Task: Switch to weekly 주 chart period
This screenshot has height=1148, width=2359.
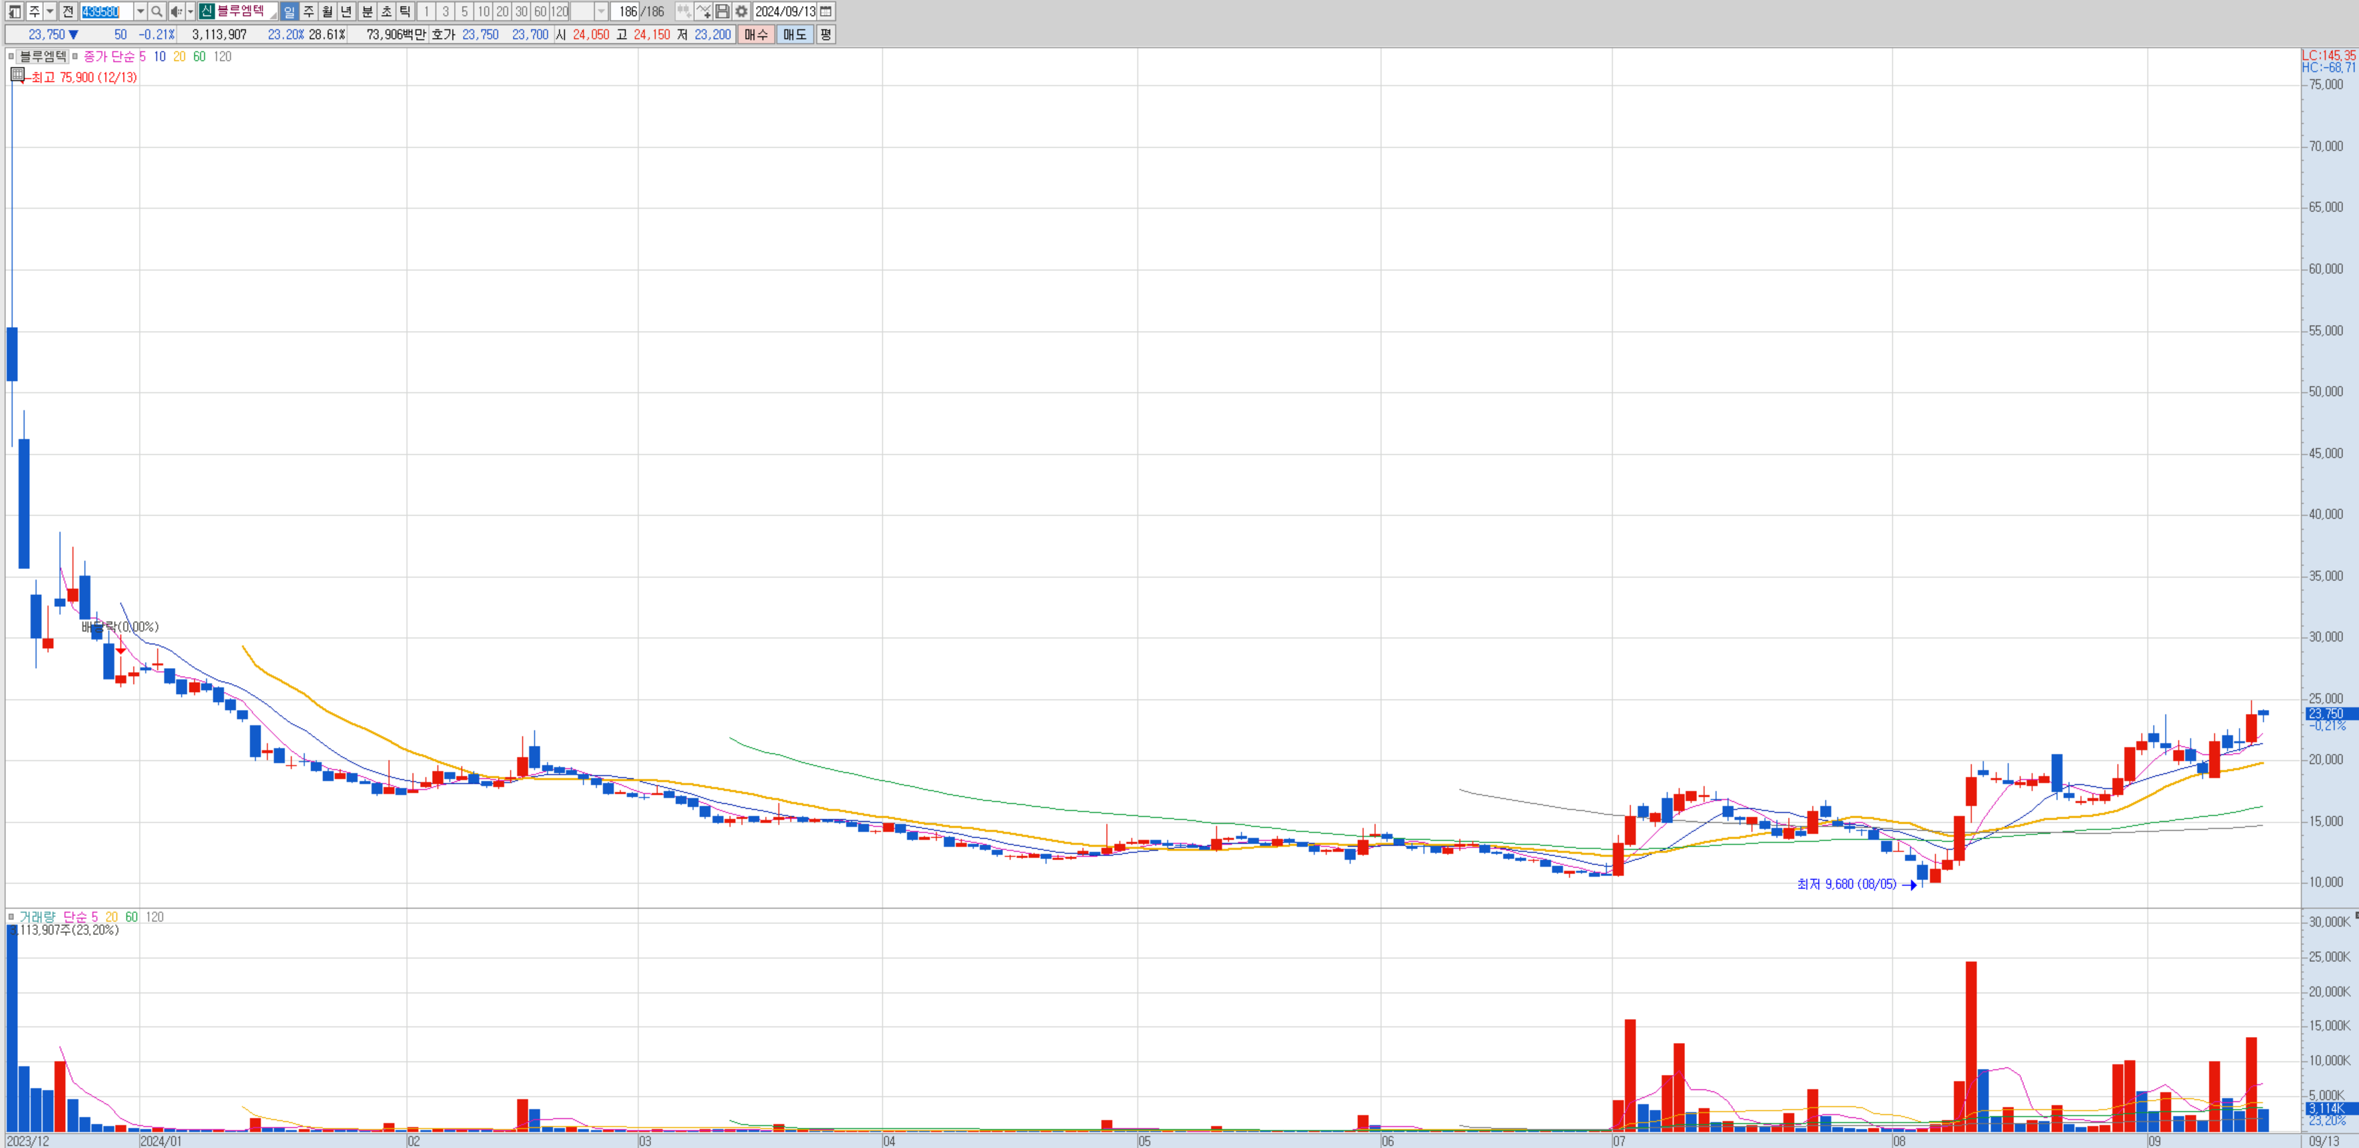Action: click(308, 11)
